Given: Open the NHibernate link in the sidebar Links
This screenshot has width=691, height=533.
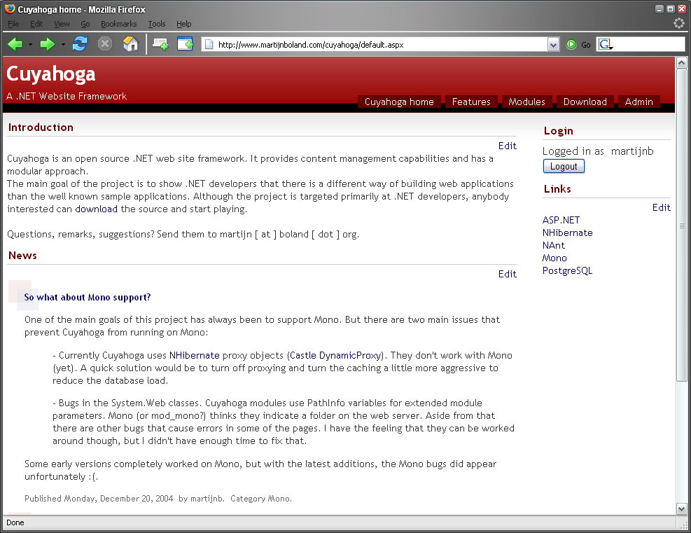Looking at the screenshot, I should tap(568, 233).
